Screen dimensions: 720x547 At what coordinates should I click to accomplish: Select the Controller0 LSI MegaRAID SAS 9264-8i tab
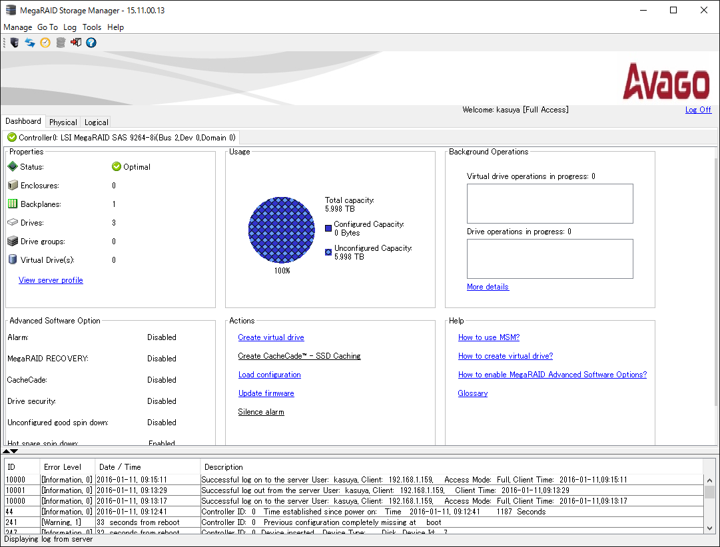coord(121,137)
